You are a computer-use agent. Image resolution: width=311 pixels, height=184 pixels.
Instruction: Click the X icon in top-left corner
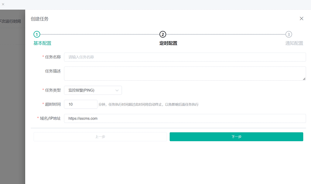click(3, 4)
